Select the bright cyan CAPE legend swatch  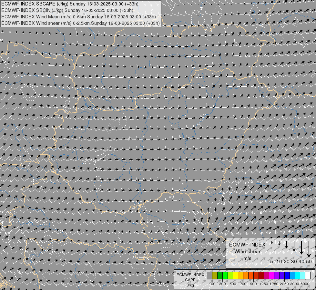tap(298, 276)
